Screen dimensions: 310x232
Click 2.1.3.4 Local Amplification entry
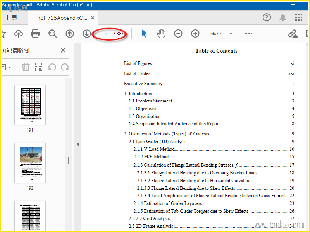pos(216,196)
